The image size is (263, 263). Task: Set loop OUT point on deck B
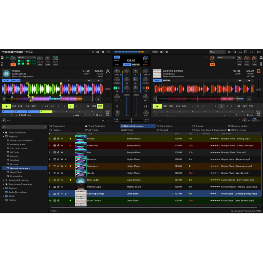[245, 106]
